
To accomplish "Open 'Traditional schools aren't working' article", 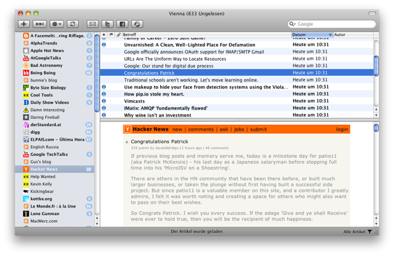I will coord(236,80).
